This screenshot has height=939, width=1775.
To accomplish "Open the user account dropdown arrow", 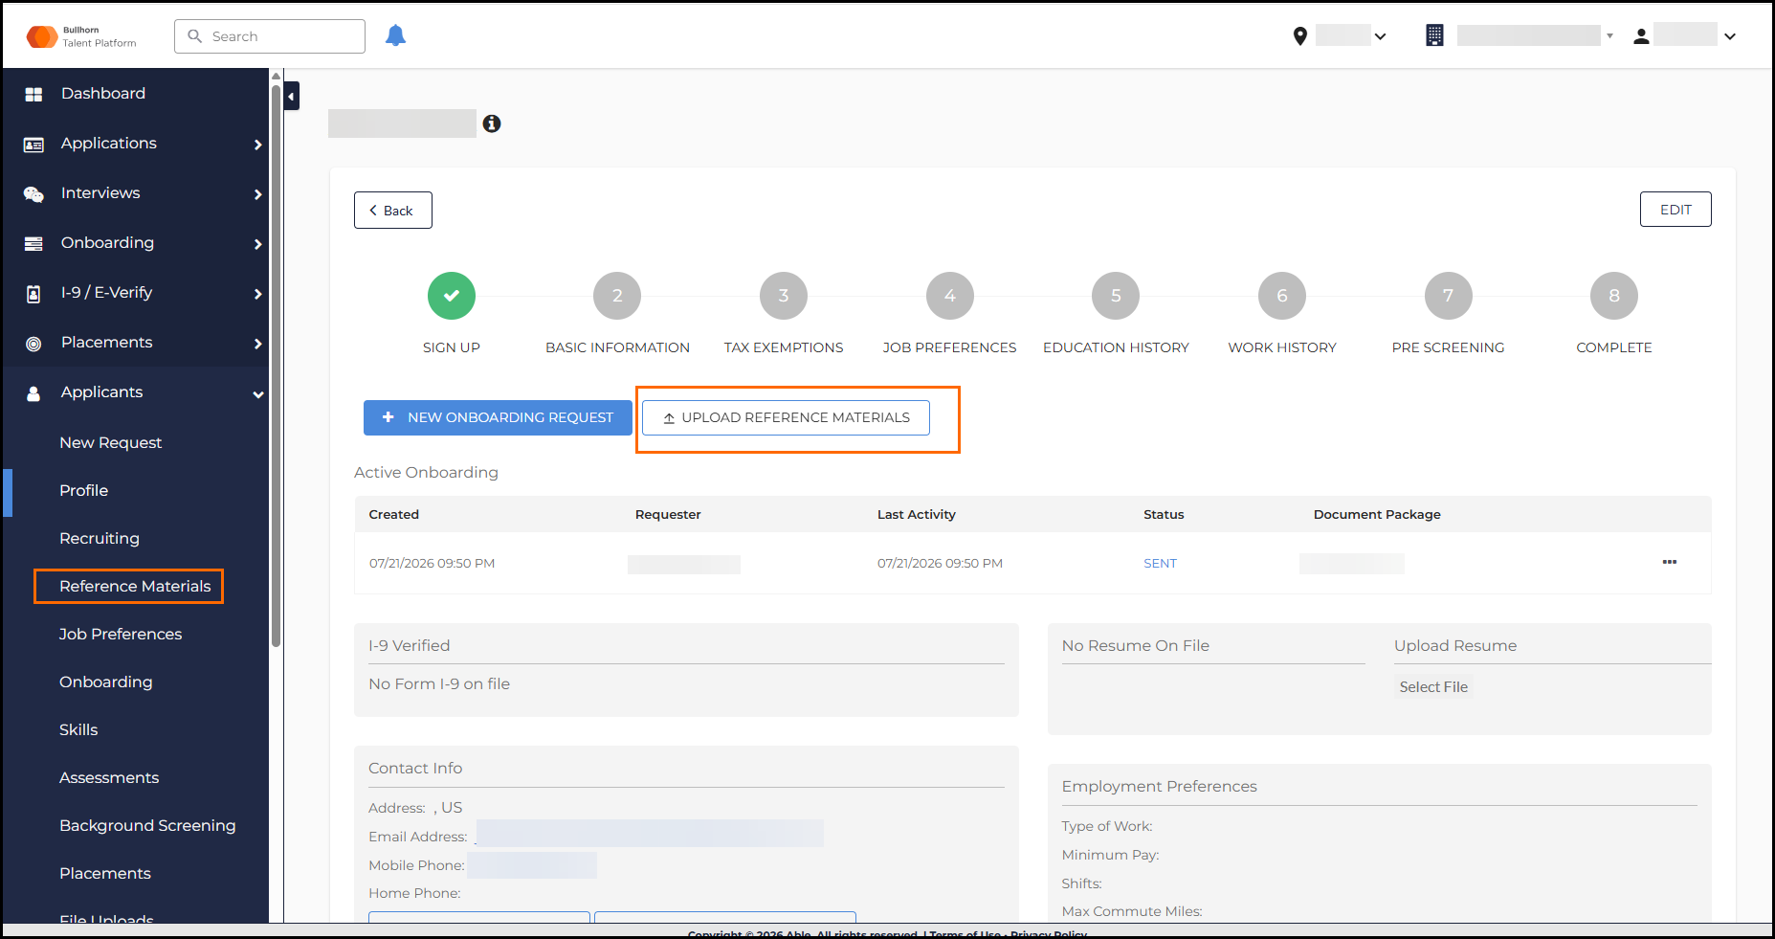I will click(x=1730, y=36).
